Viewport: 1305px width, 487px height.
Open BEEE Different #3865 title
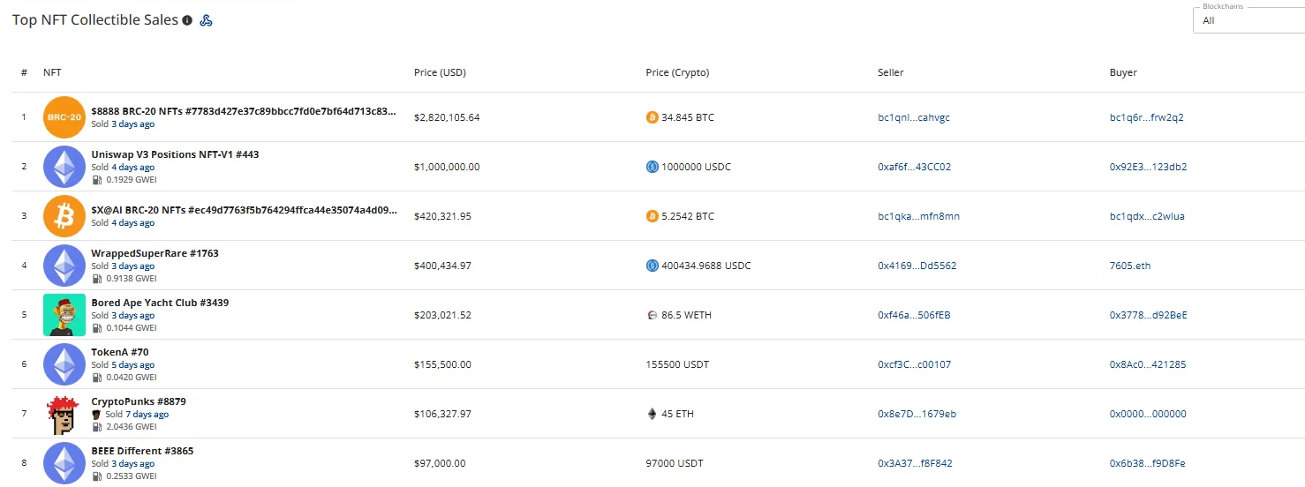142,451
